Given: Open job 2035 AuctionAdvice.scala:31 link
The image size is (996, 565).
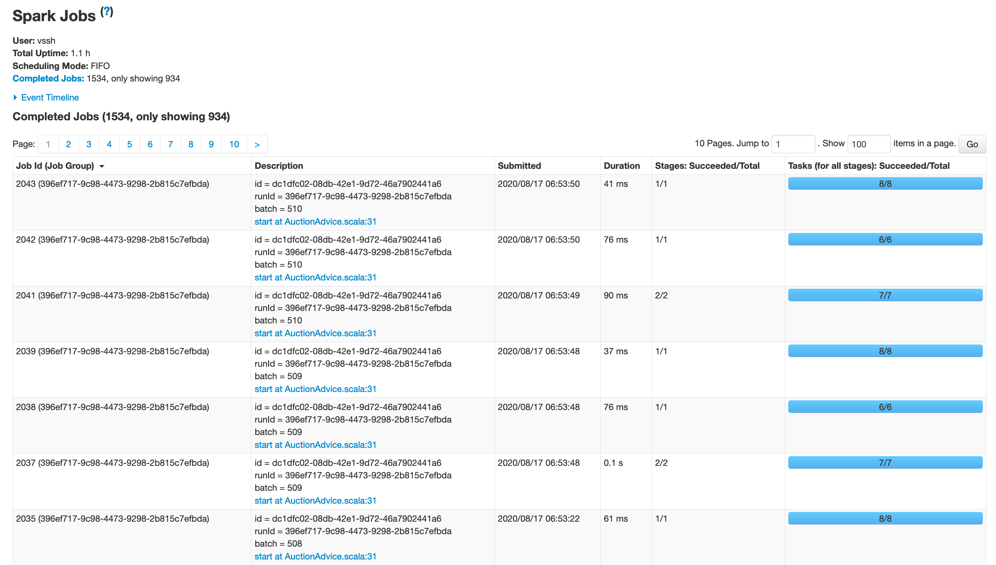Looking at the screenshot, I should [315, 556].
